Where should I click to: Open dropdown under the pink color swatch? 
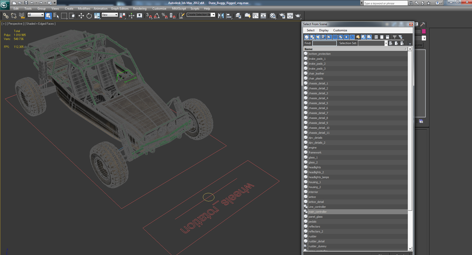[424, 38]
